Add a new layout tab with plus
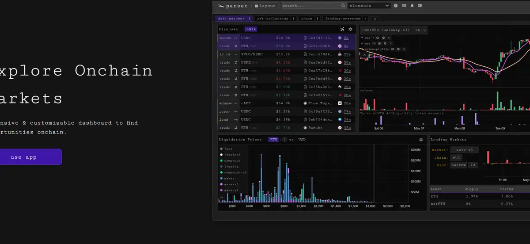 pos(375,19)
